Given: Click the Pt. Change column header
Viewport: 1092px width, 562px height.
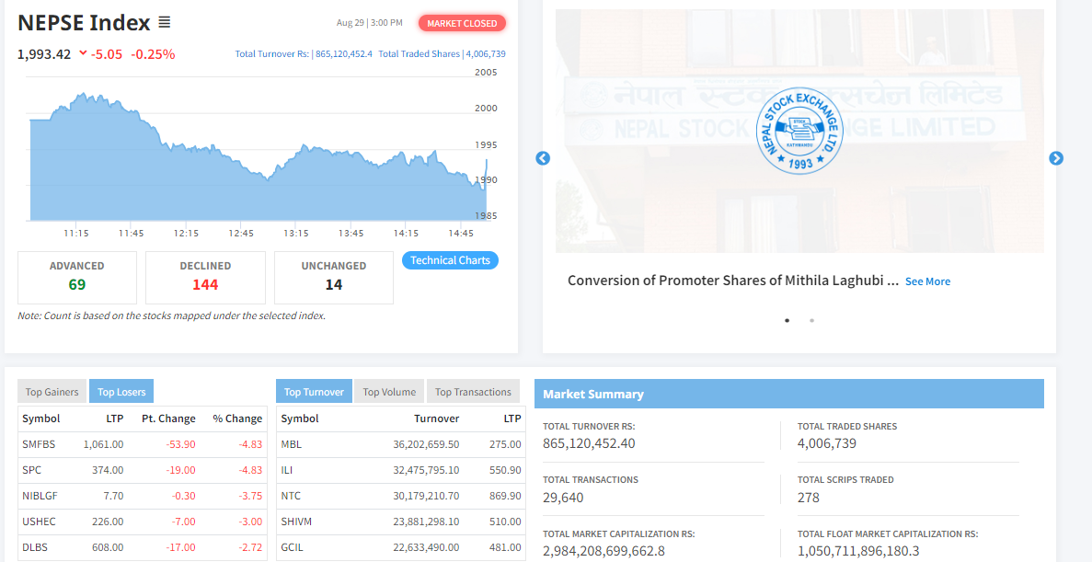Looking at the screenshot, I should click(168, 419).
